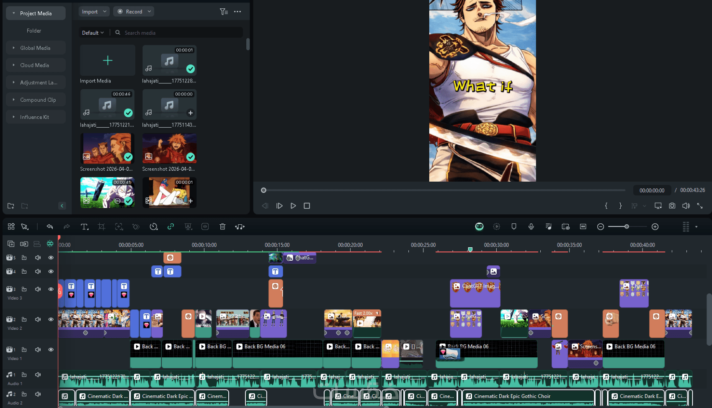712x408 pixels.
Task: Click the 00:00:15:00 mark on timeline ruler
Action: coord(277,245)
